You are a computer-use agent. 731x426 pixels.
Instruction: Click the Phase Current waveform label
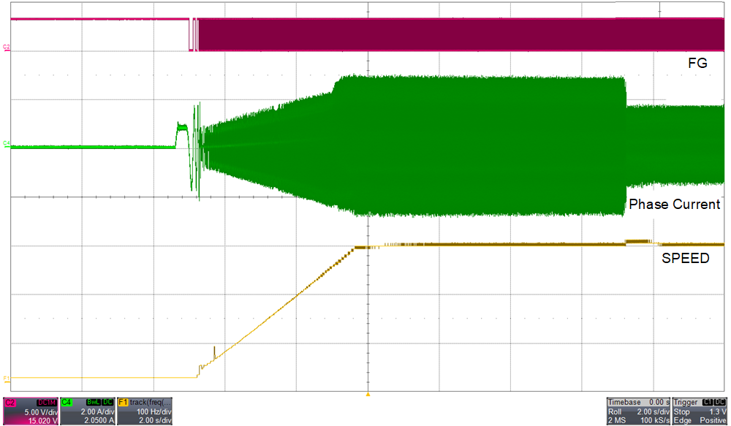coord(674,205)
